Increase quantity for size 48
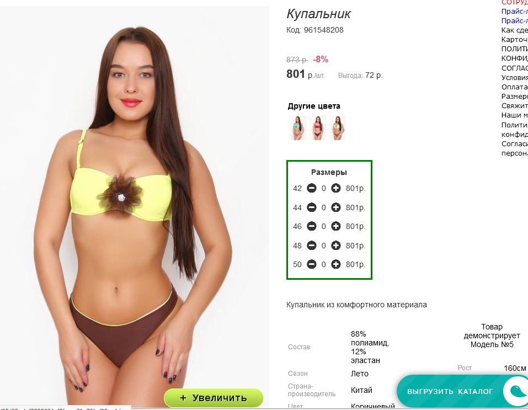The height and width of the screenshot is (410, 528). coord(336,245)
